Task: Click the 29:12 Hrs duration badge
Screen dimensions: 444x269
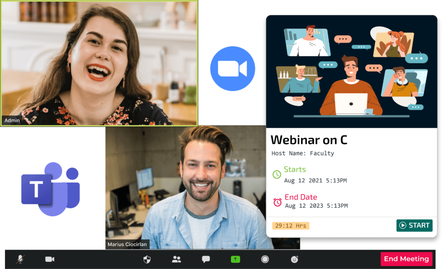Action: point(291,226)
